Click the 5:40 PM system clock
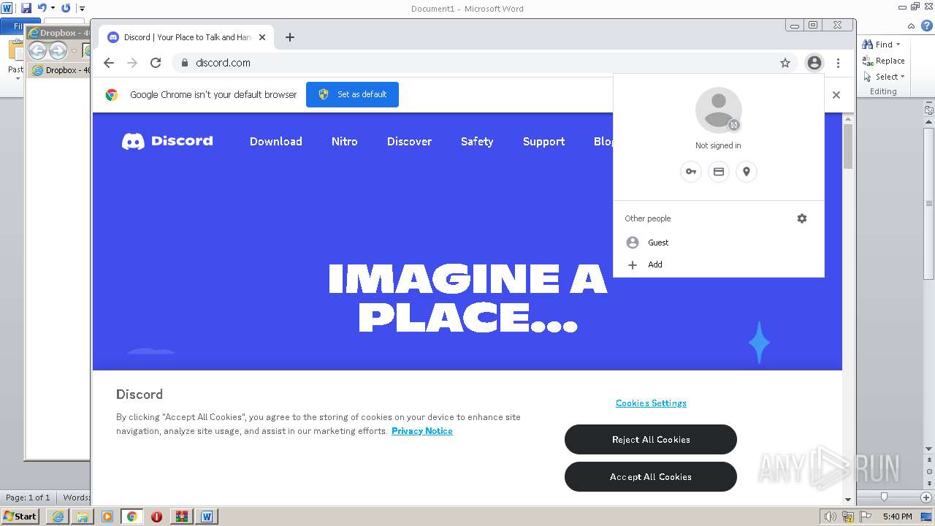 point(897,517)
